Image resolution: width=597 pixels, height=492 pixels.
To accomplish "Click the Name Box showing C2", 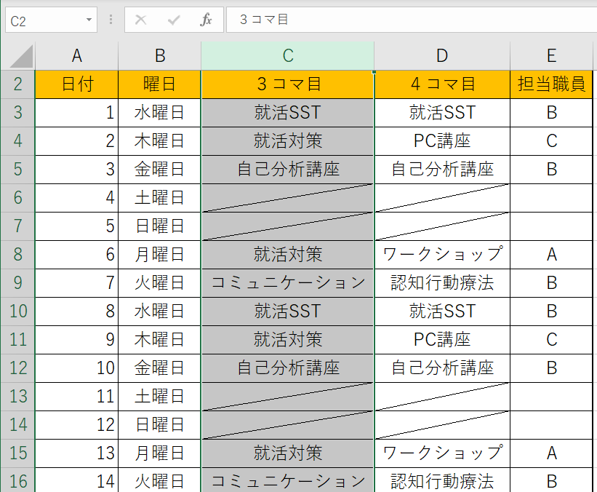I will pyautogui.click(x=44, y=20).
